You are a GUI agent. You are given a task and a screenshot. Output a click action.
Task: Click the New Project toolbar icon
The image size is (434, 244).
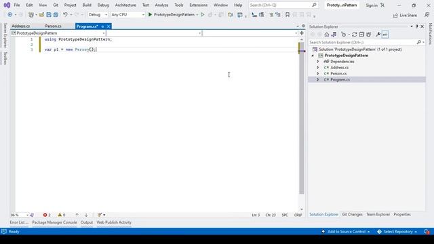[31, 15]
